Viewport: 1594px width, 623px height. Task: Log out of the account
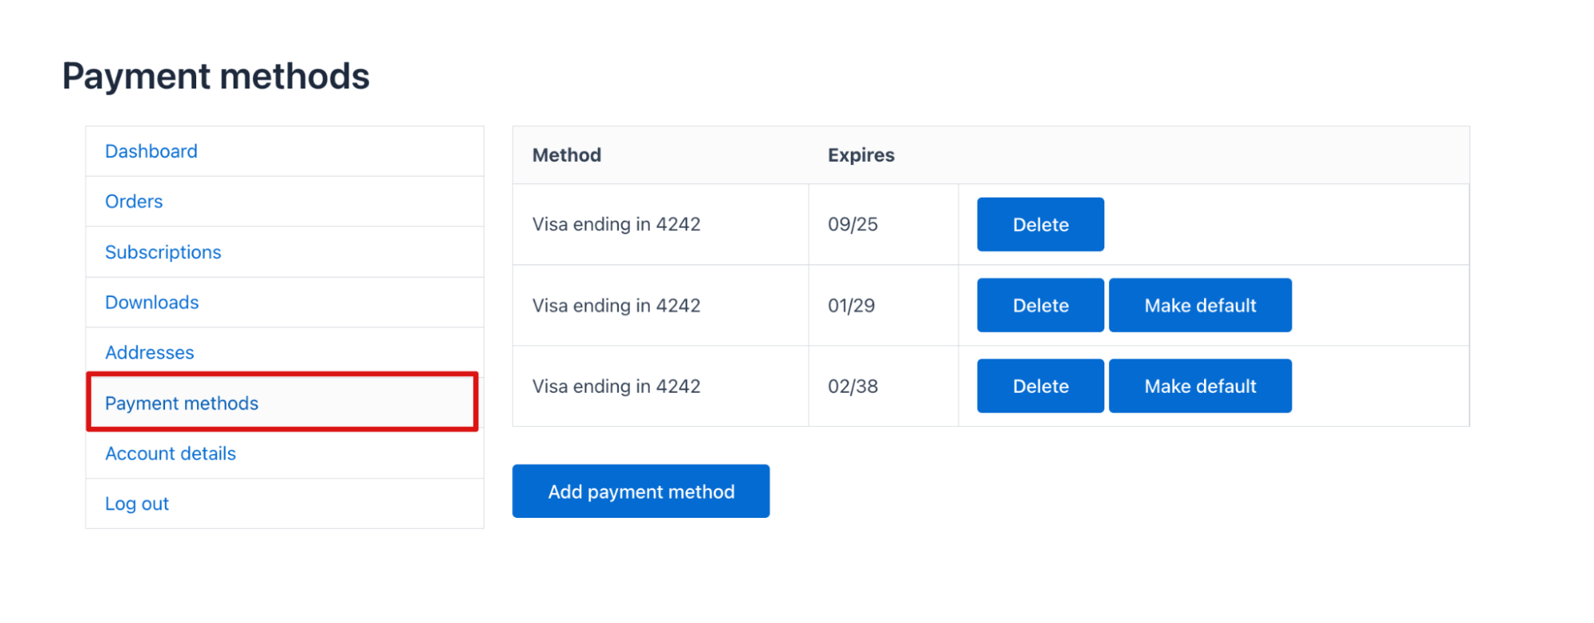tap(136, 503)
